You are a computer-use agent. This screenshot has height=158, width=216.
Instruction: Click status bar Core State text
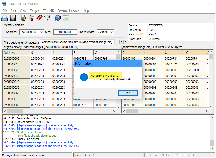[x=170, y=155]
